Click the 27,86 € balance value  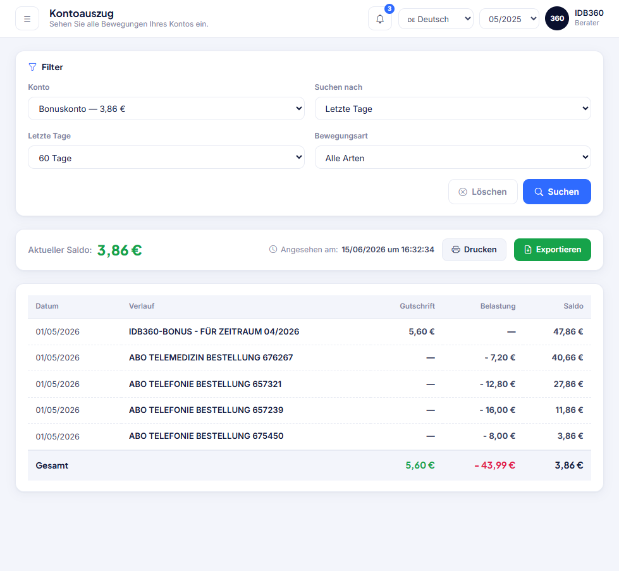[568, 384]
